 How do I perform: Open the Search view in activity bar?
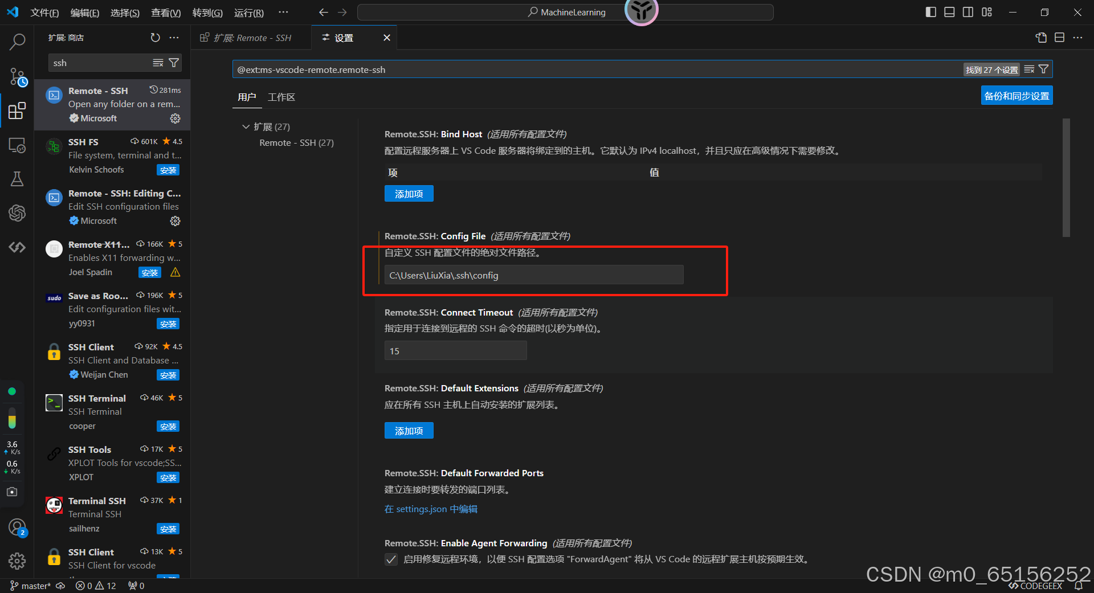(x=17, y=41)
